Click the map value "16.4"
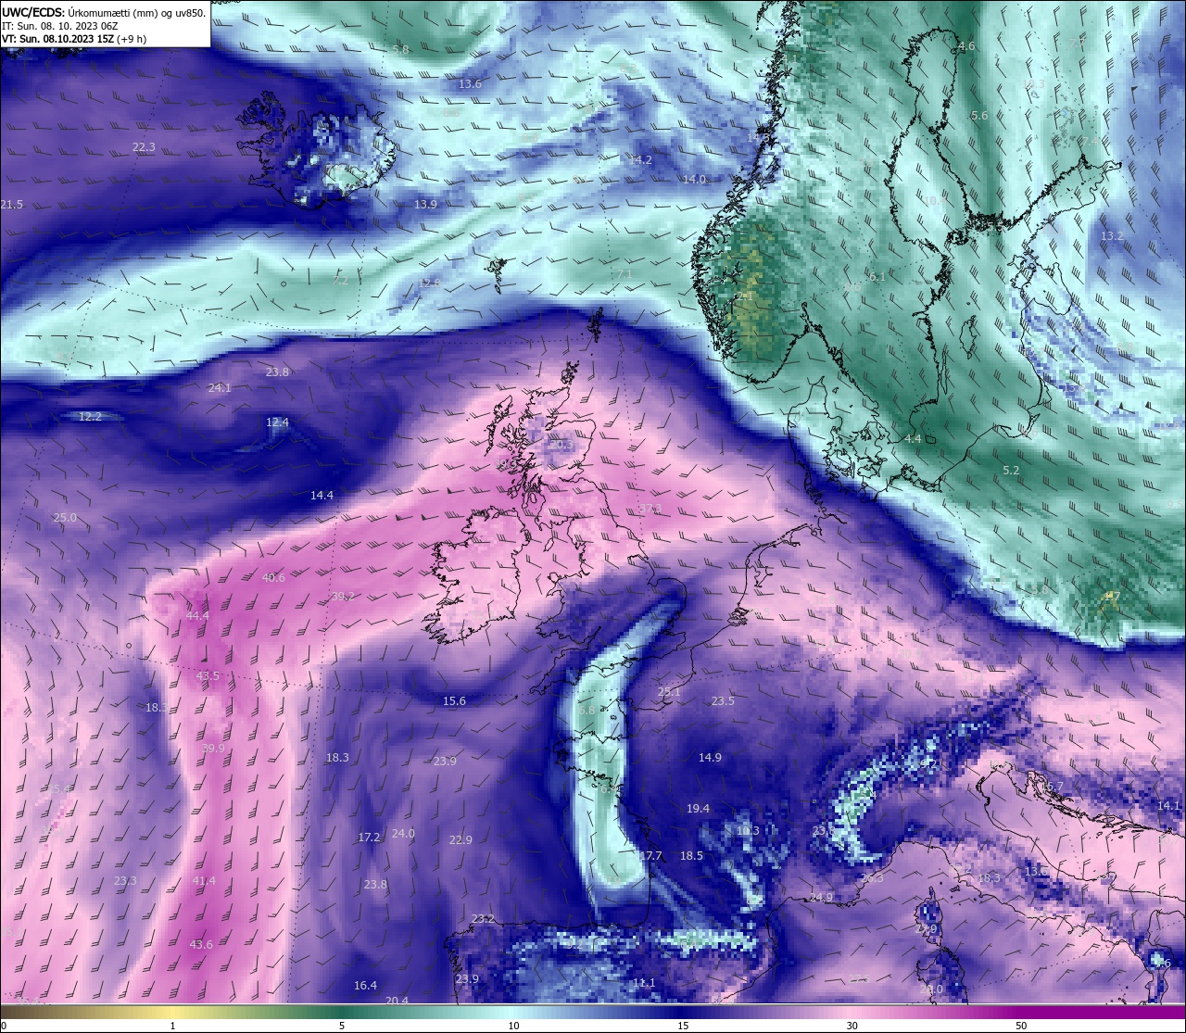Screen dimensions: 1186x1033 point(365,986)
